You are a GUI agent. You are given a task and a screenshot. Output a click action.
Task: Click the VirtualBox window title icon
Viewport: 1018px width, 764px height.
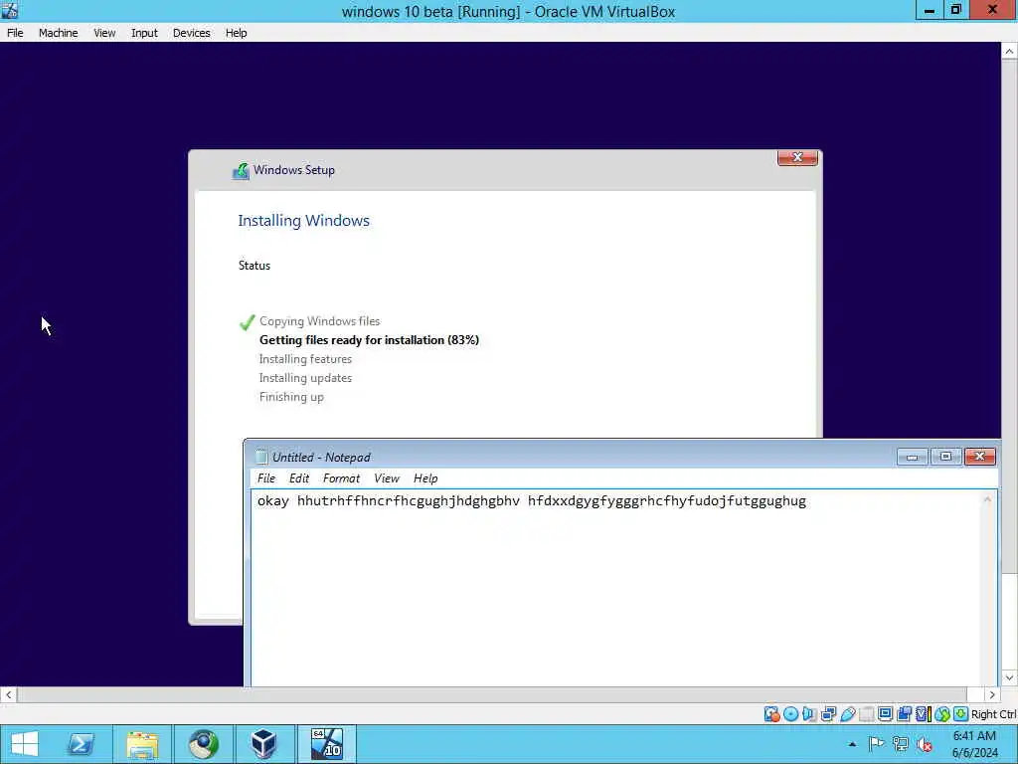pos(10,10)
